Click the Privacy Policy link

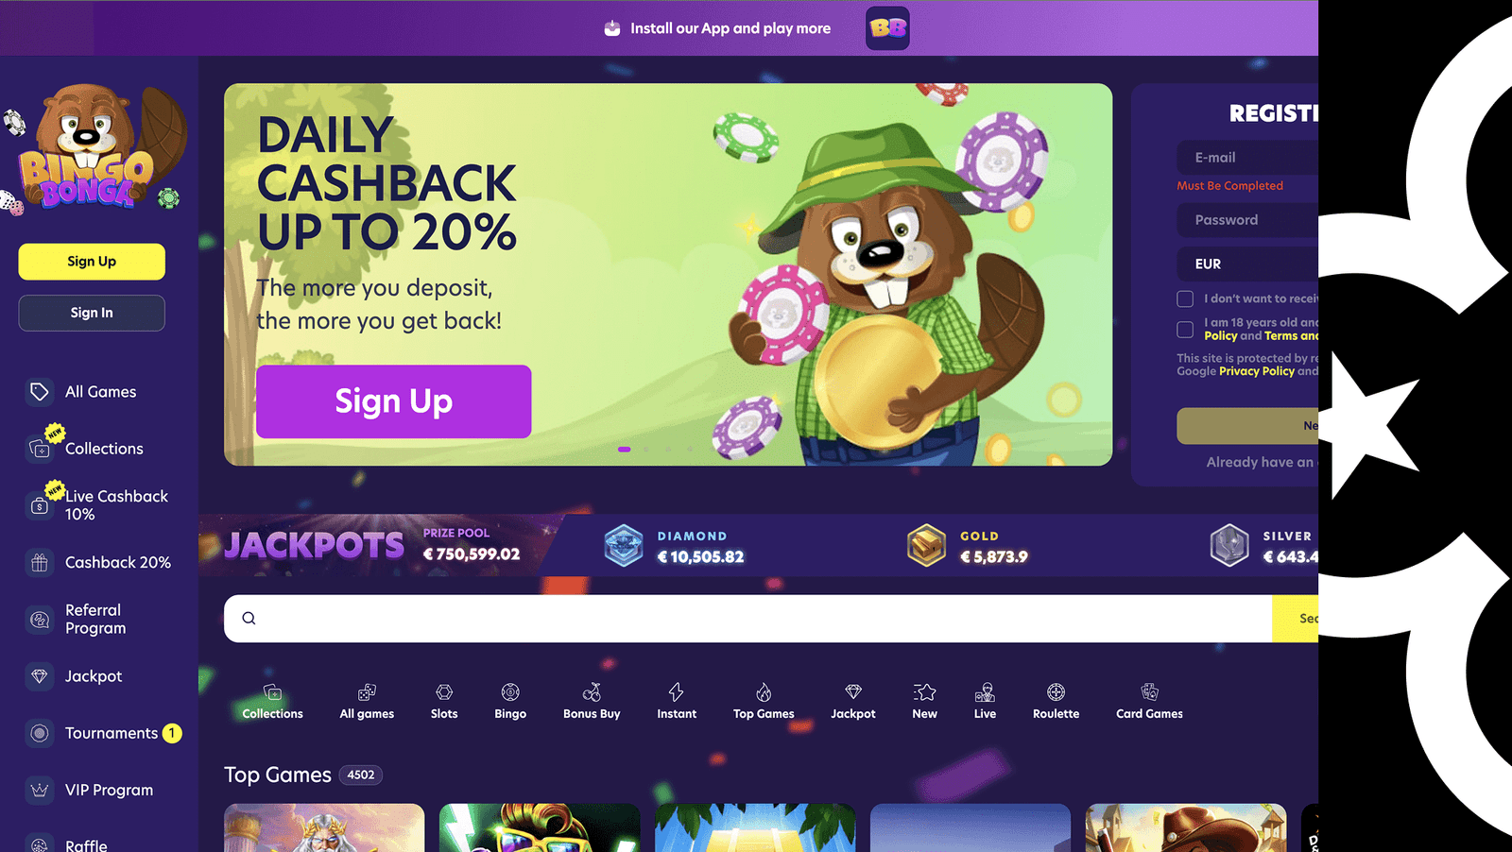click(1256, 371)
